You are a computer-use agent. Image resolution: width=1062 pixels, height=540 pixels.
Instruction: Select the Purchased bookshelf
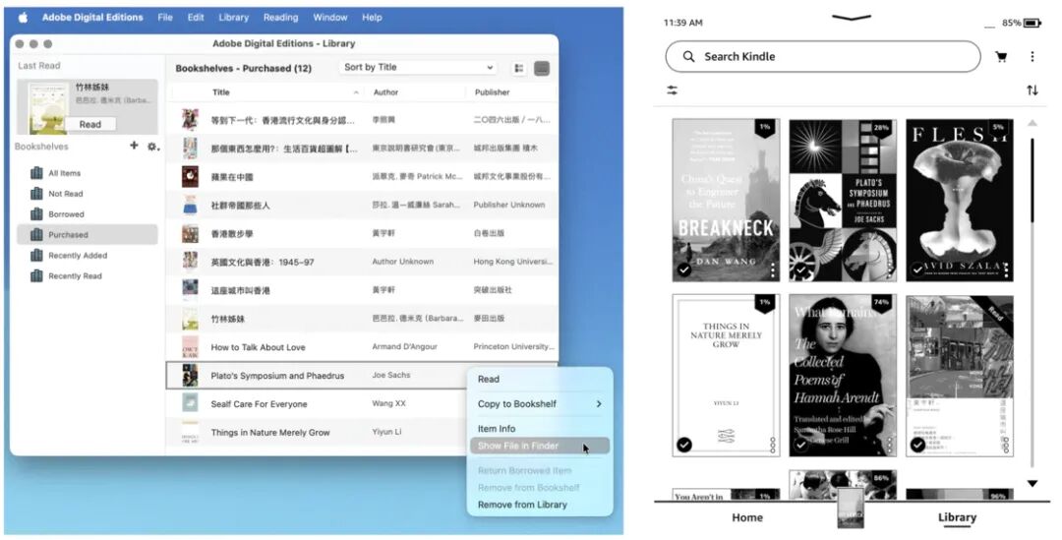pos(87,234)
